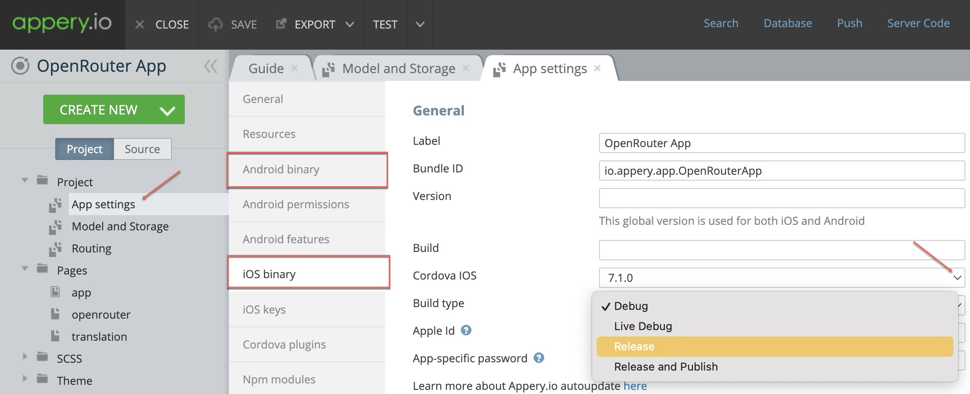
Task: Open the autoupdate 'here' link
Action: point(635,386)
